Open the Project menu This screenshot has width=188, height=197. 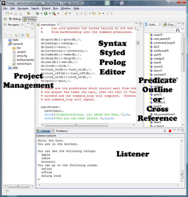[46, 9]
